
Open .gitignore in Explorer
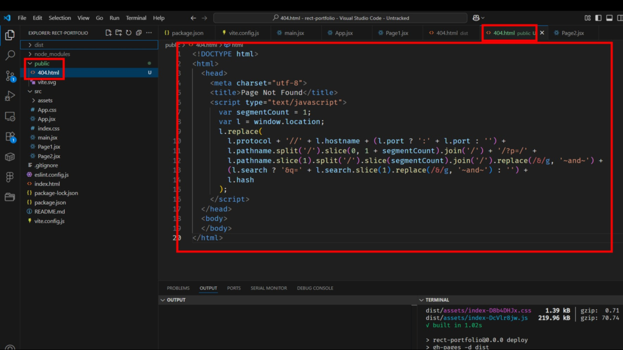[x=89, y=165]
